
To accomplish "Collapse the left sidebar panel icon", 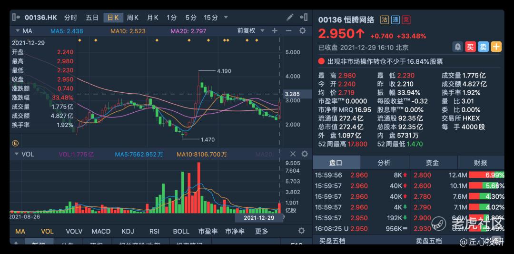I will coord(16,18).
